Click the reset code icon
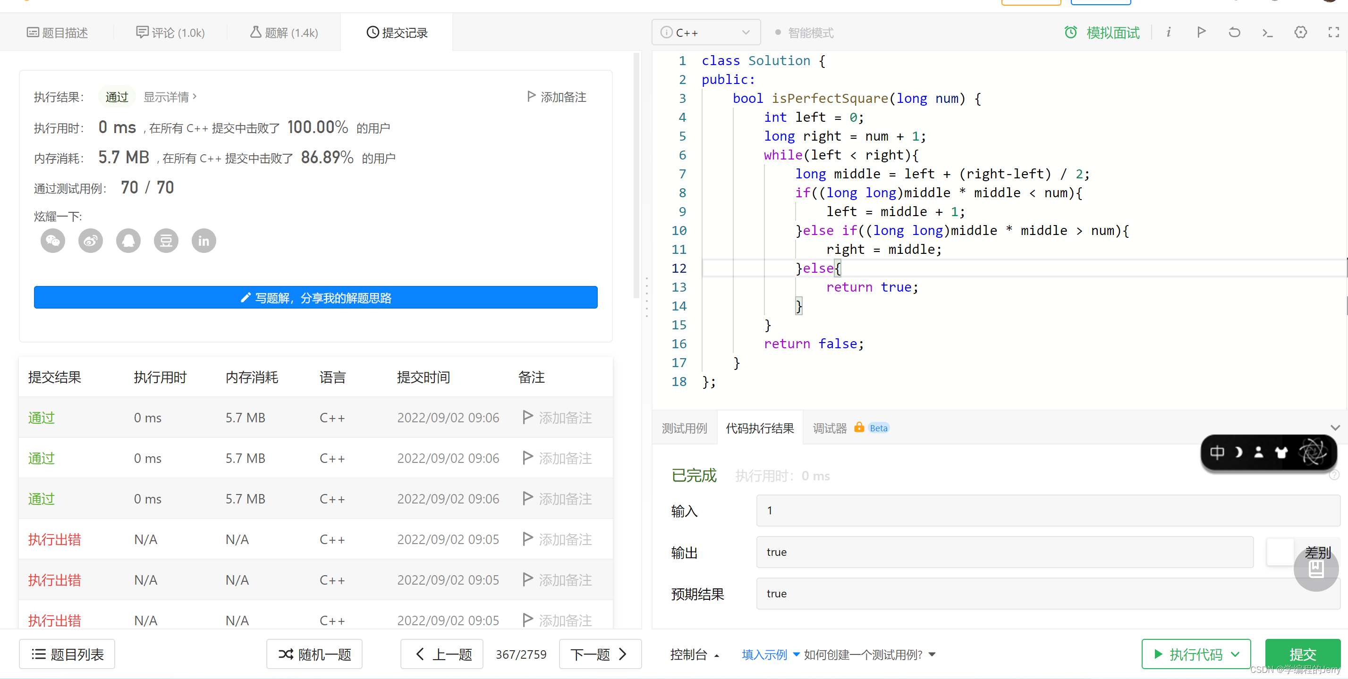The height and width of the screenshot is (679, 1348). (x=1234, y=33)
